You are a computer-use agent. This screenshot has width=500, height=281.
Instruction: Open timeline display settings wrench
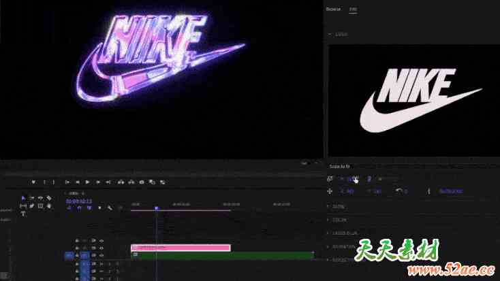click(110, 208)
